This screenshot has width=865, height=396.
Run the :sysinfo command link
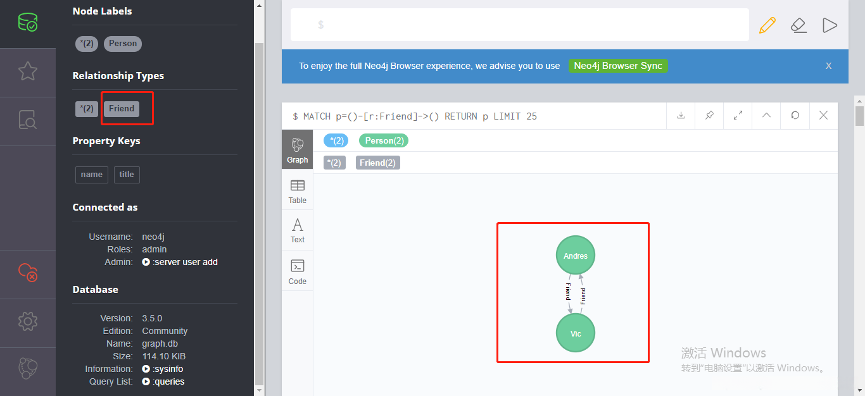click(163, 369)
